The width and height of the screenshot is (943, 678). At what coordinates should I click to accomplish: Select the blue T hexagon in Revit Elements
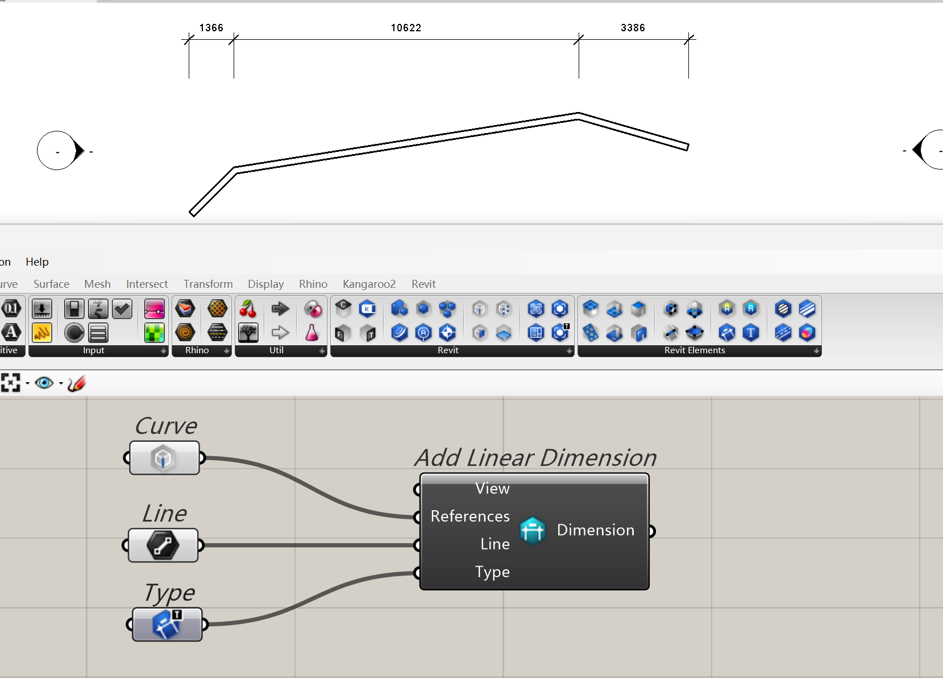(x=750, y=333)
